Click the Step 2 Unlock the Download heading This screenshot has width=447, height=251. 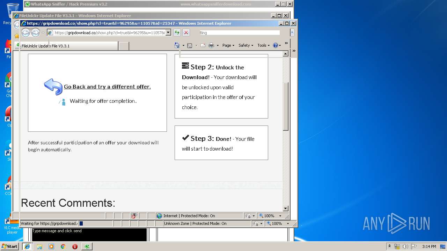213,72
